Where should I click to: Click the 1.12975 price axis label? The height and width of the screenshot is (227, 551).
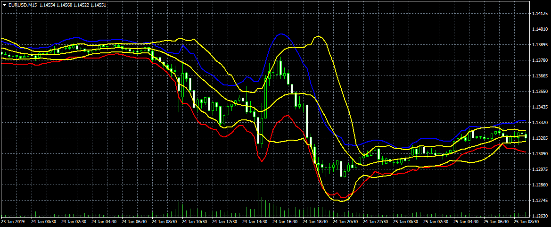pos(541,169)
